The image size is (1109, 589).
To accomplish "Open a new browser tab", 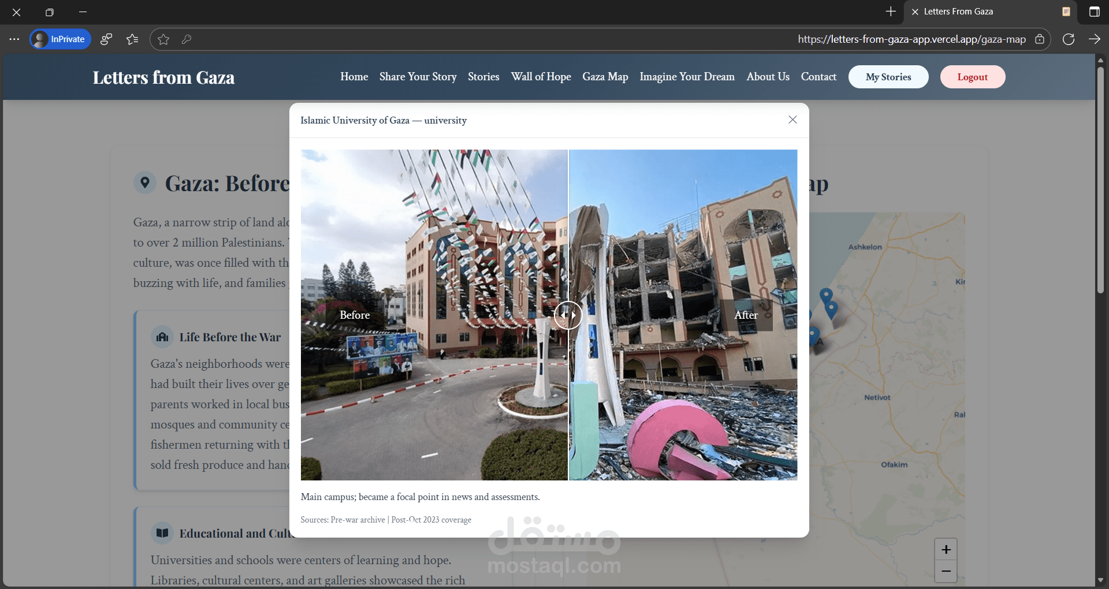I will (x=891, y=12).
